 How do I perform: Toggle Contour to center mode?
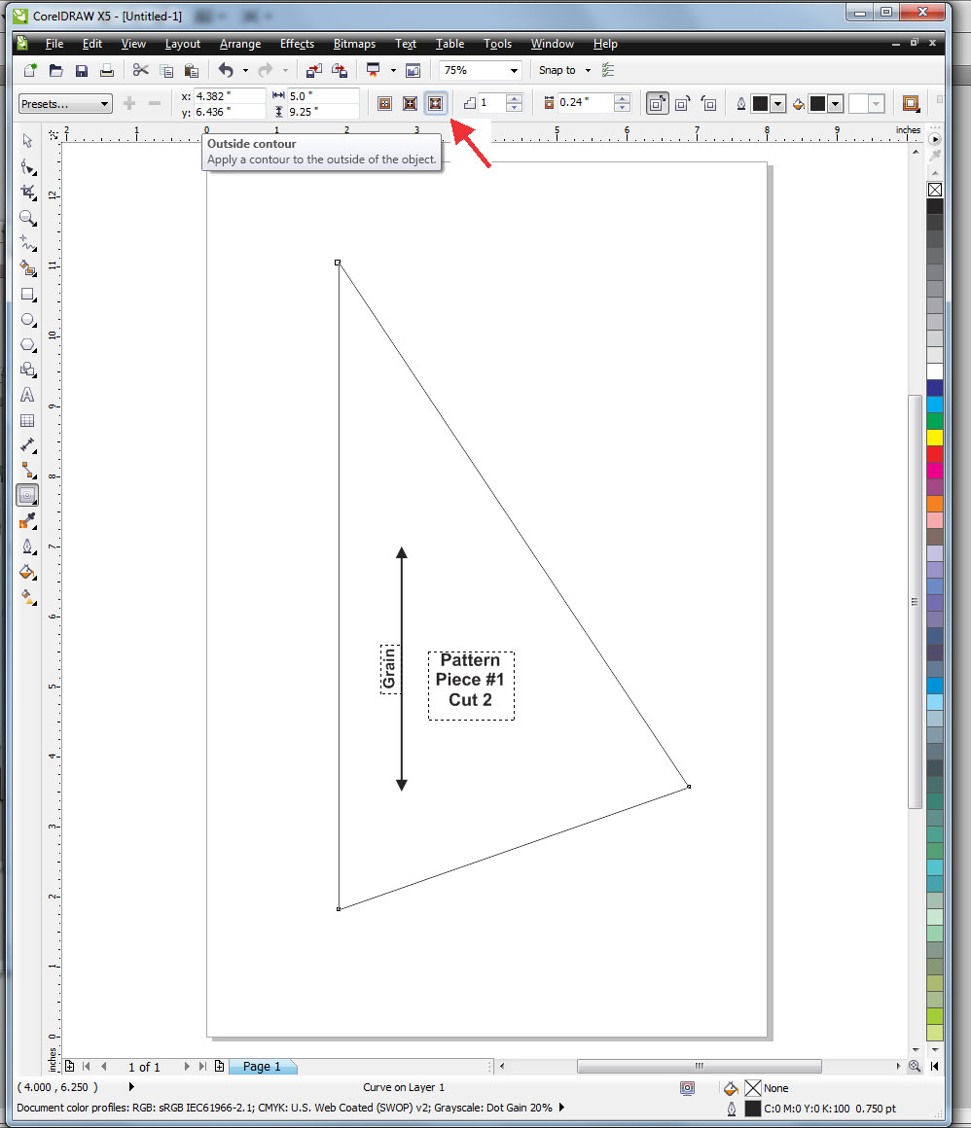click(x=384, y=103)
